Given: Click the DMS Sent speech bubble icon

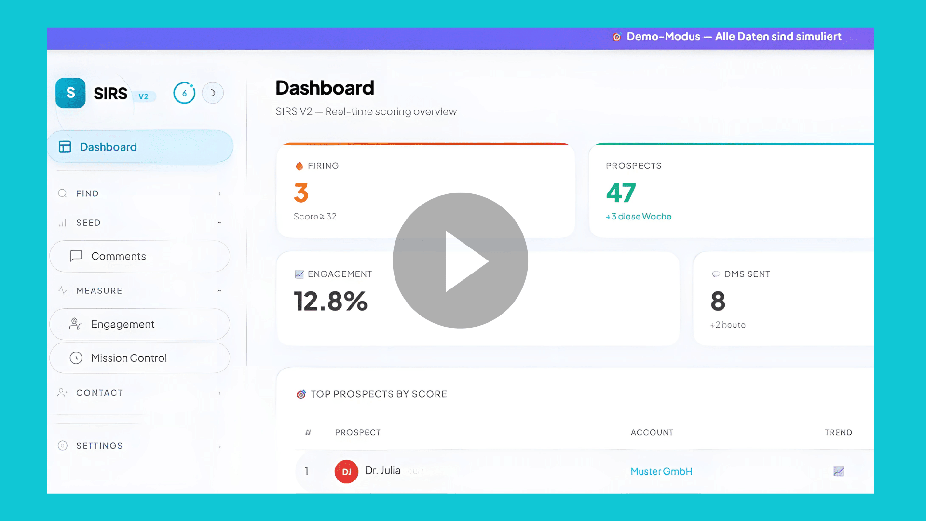Looking at the screenshot, I should click(716, 274).
